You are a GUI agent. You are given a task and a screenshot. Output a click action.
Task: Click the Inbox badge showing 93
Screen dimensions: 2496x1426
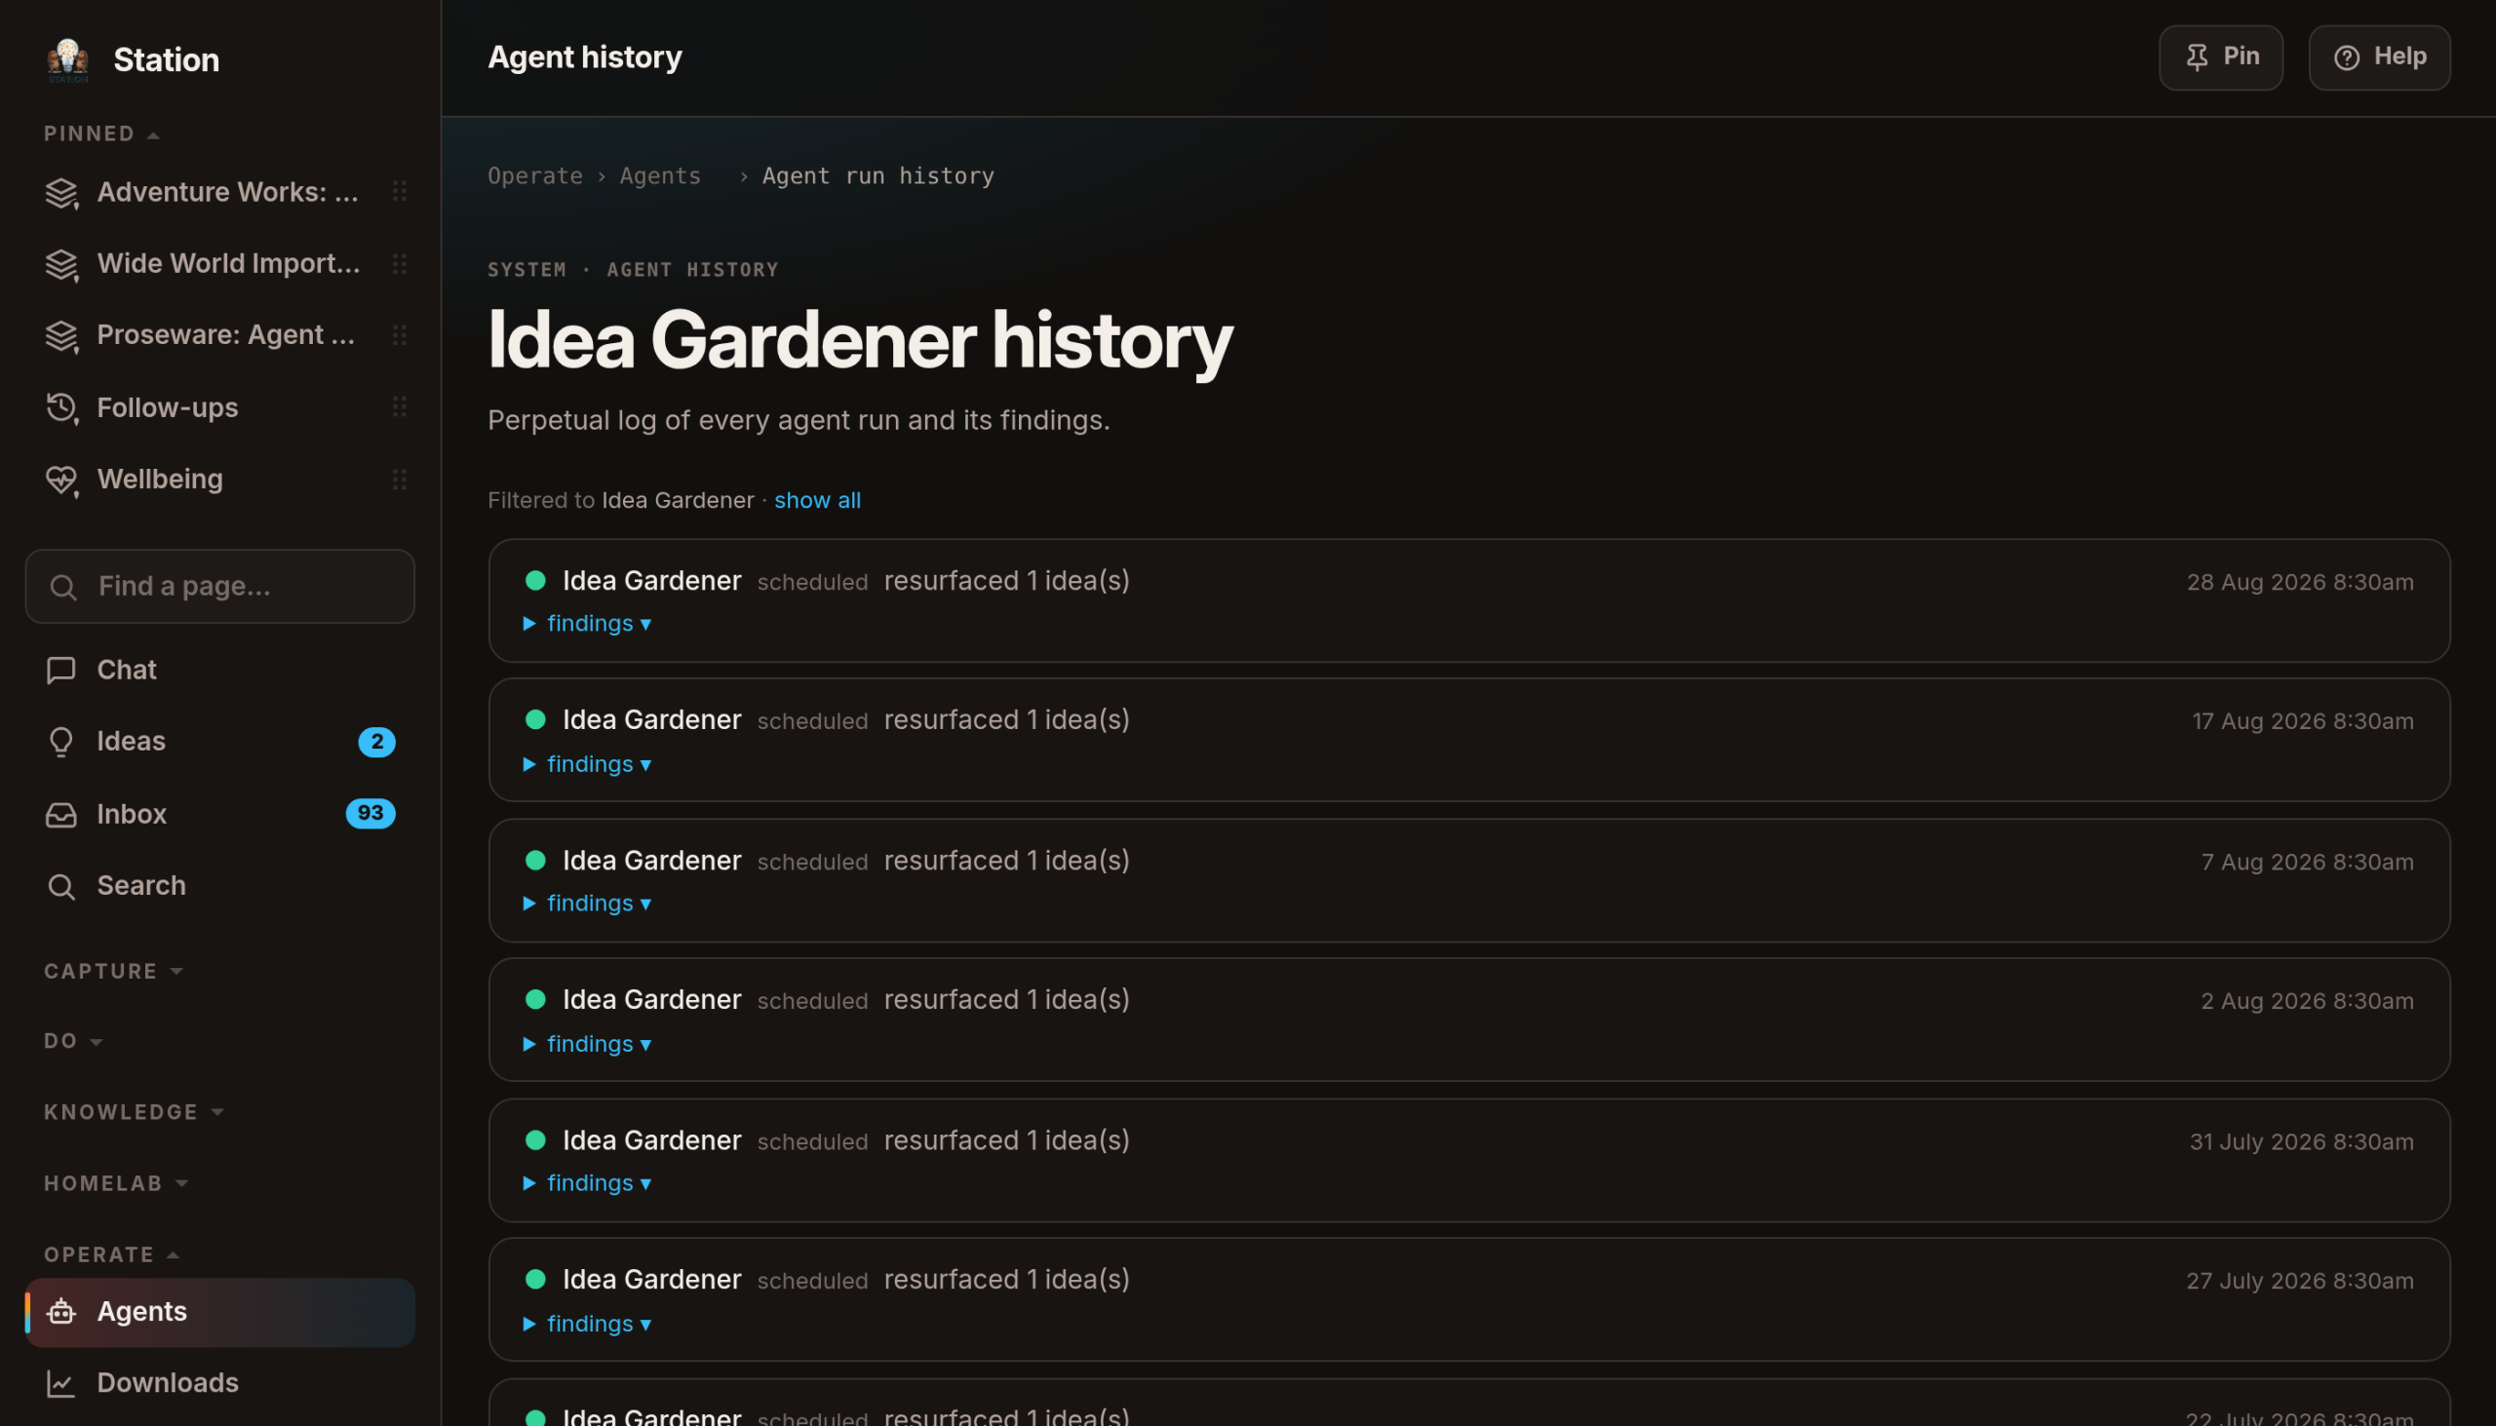pos(370,814)
